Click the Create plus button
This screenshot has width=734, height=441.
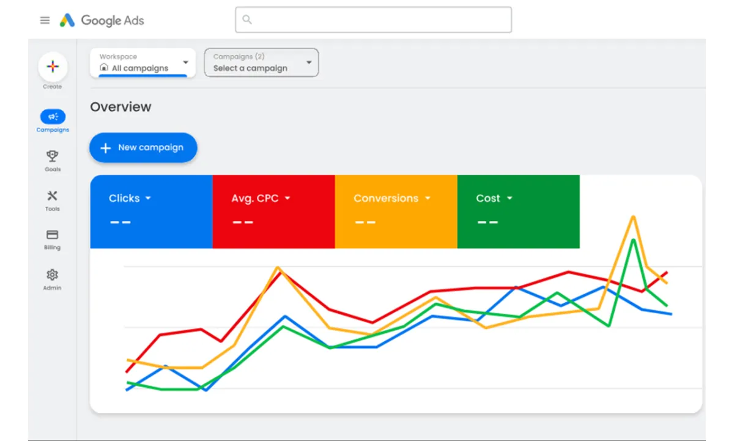click(53, 67)
